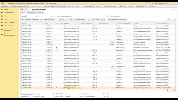Switch to Сводная ведомость расчетов tab
This screenshot has height=100, width=178.
pyautogui.click(x=92, y=6)
